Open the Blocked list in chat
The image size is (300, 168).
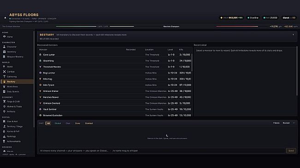point(286,123)
